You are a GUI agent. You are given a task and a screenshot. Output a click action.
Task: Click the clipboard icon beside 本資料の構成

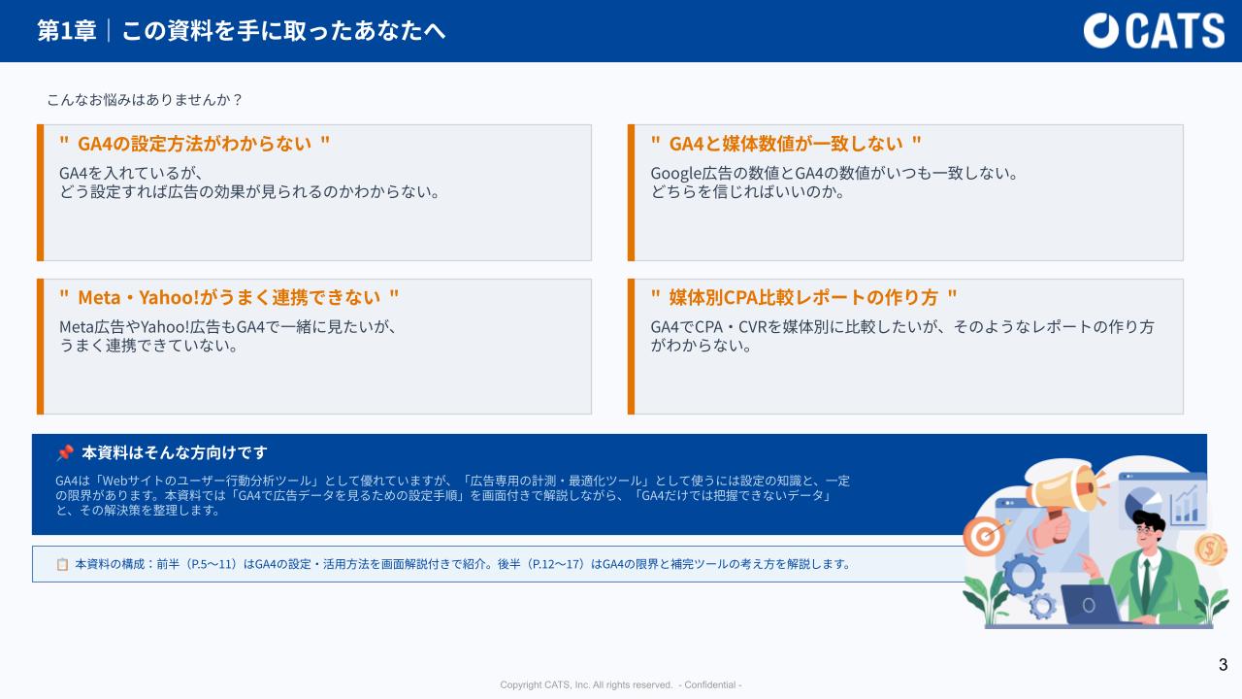click(62, 564)
